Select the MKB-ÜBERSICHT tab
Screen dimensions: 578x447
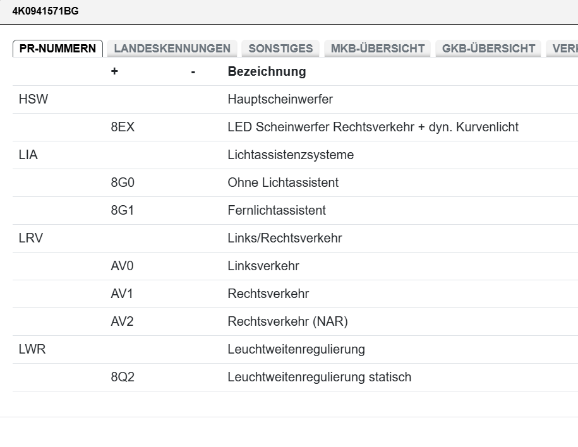[x=377, y=49]
